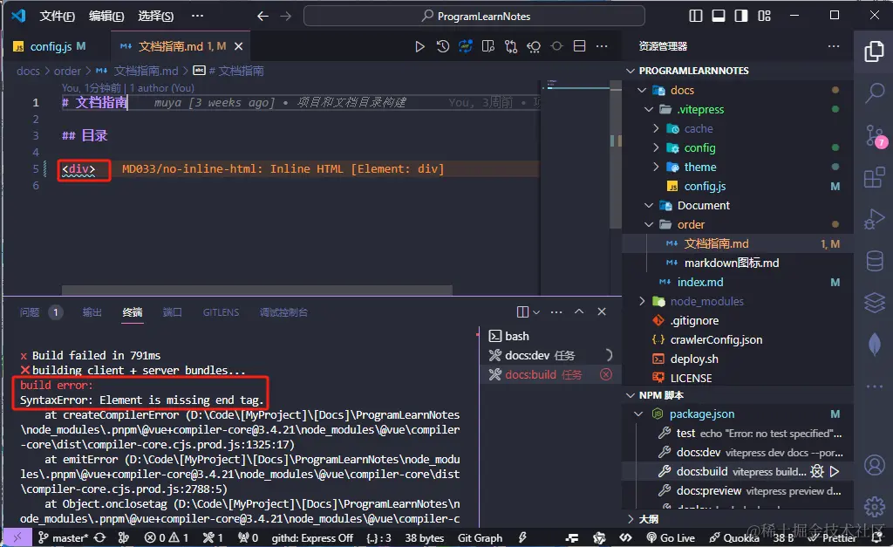
Task: Run docs:build script with play icon
Action: point(835,471)
